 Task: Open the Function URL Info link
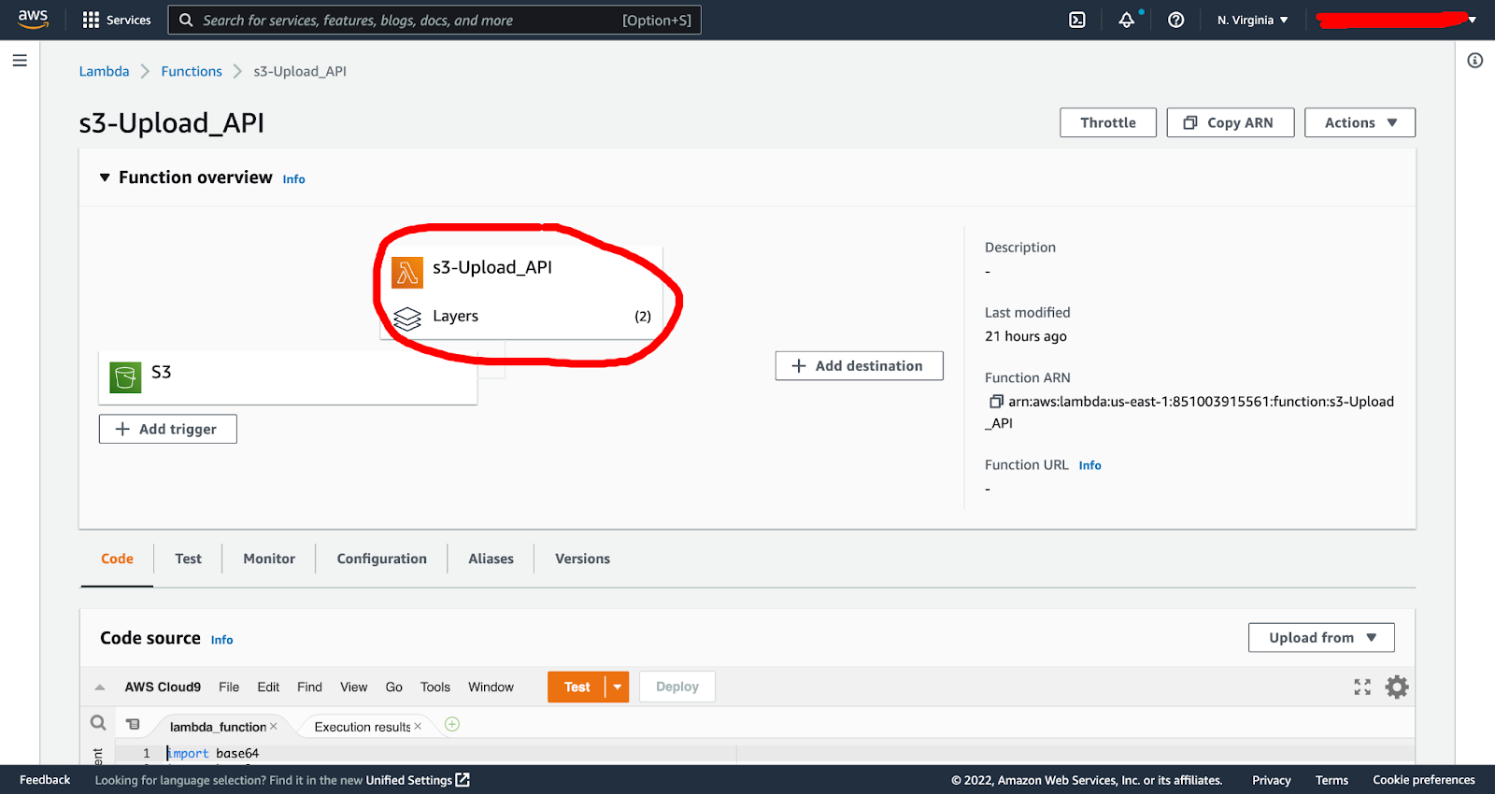point(1089,465)
